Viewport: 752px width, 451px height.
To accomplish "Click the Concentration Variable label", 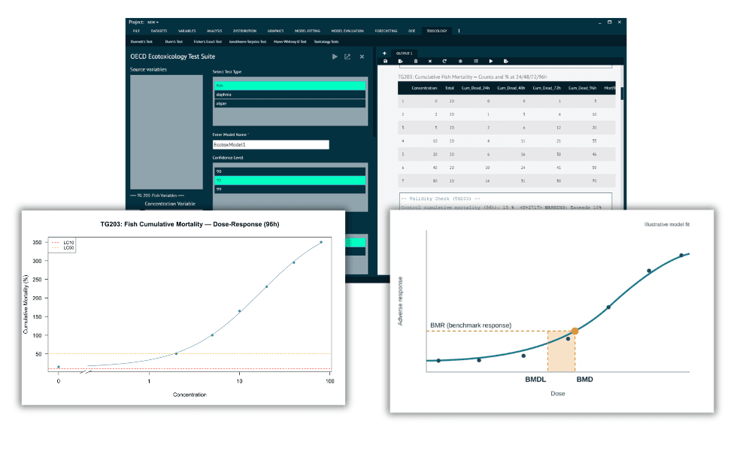I will point(170,204).
